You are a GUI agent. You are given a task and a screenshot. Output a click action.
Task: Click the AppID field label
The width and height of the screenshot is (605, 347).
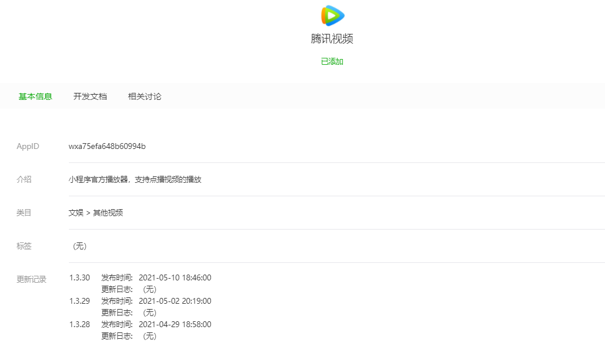point(28,146)
